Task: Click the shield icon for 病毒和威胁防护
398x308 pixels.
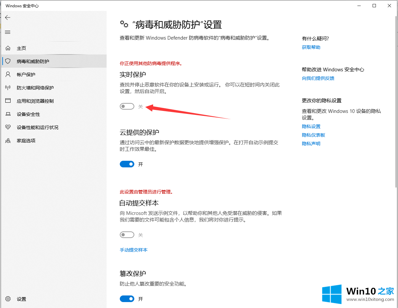Action: click(x=8, y=61)
